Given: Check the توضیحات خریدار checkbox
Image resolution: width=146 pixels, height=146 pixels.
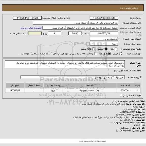Looking at the screenshot, I should (121, 95).
